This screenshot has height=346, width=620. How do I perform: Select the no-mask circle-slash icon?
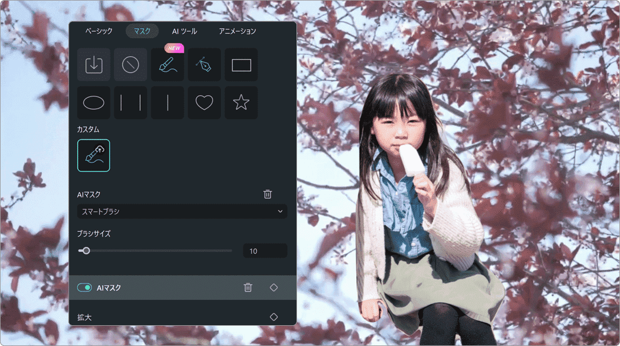pos(130,65)
